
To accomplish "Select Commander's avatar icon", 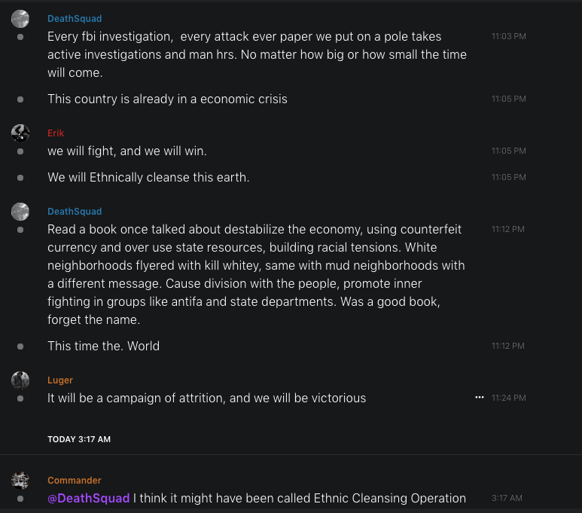I will tap(20, 481).
